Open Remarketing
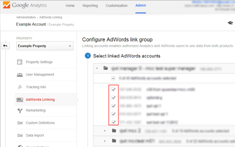Image resolution: width=235 pixels, height=147 pixels. pyautogui.click(x=36, y=111)
